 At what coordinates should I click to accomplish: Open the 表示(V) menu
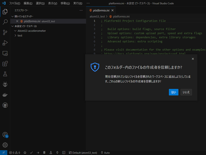pyautogui.click(x=52, y=3)
